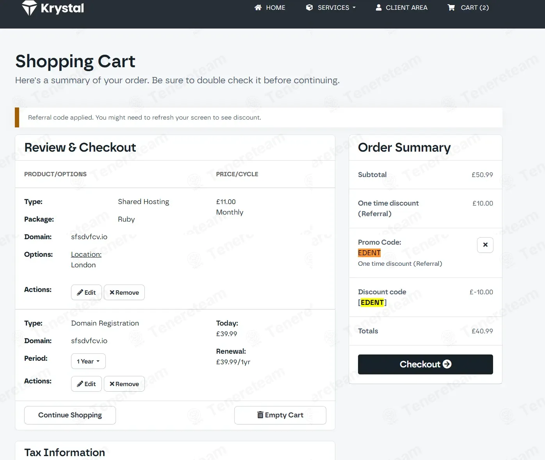The width and height of the screenshot is (545, 460).
Task: Click the Ruby package name
Action: (126, 219)
